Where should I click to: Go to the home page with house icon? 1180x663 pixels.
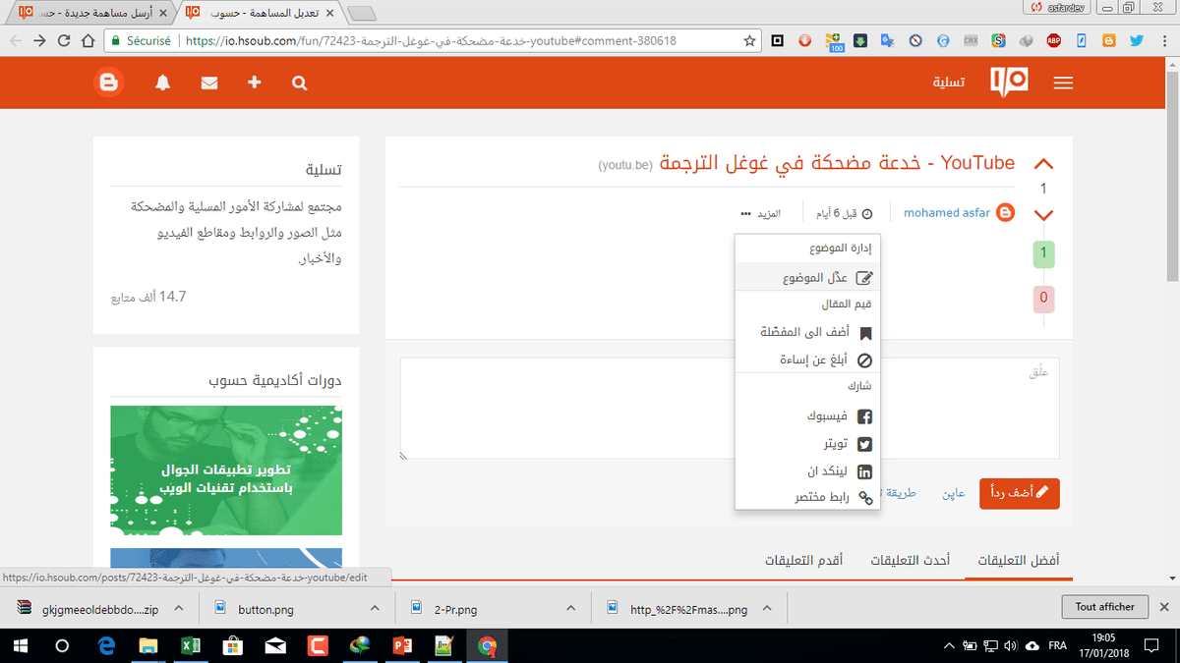[x=88, y=41]
